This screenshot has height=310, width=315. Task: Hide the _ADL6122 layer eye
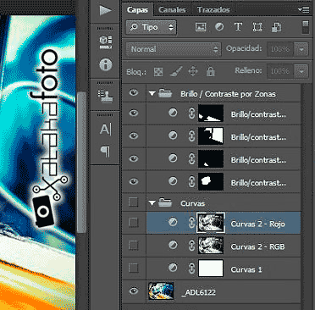click(134, 291)
